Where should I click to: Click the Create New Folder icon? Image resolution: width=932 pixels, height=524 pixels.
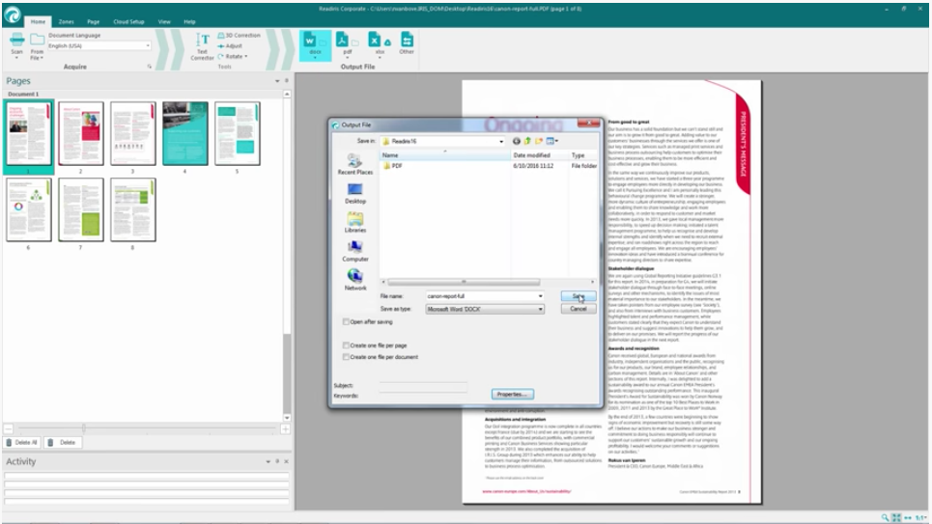click(539, 142)
